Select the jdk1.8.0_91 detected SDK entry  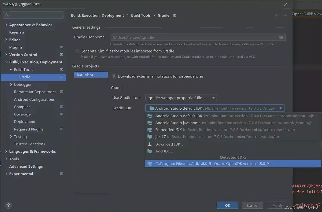coord(213,164)
